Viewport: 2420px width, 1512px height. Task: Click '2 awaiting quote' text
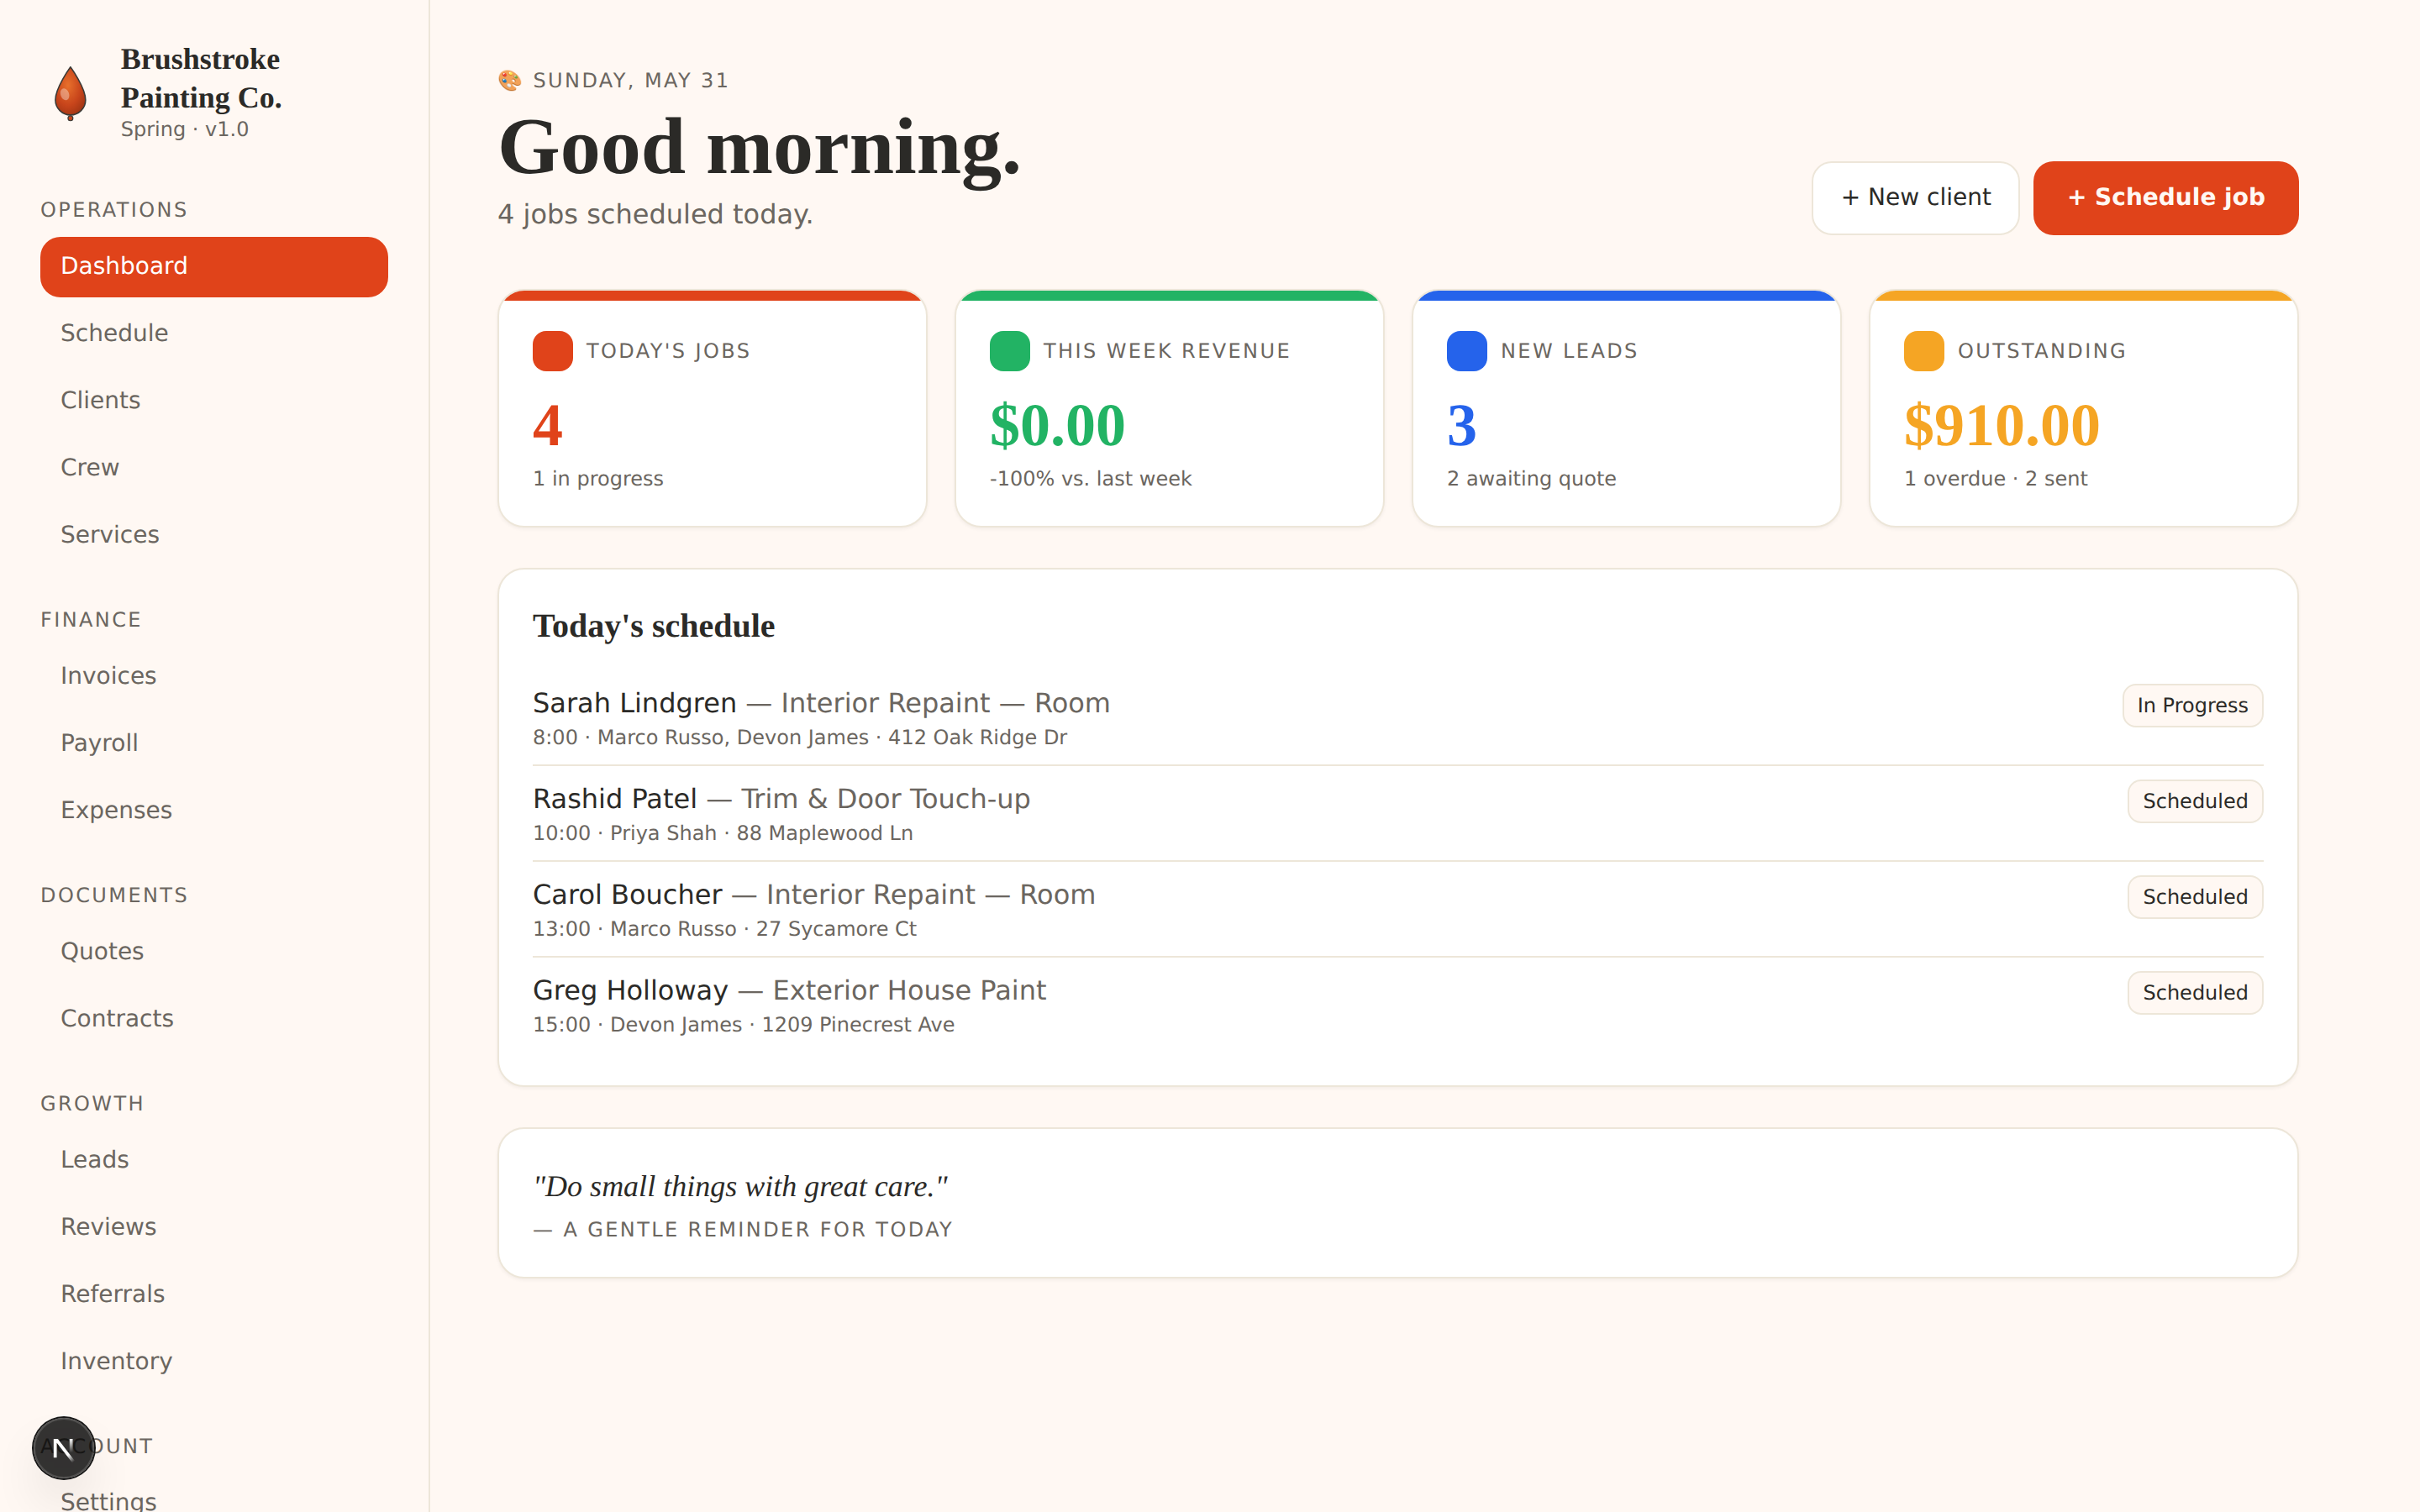point(1531,479)
